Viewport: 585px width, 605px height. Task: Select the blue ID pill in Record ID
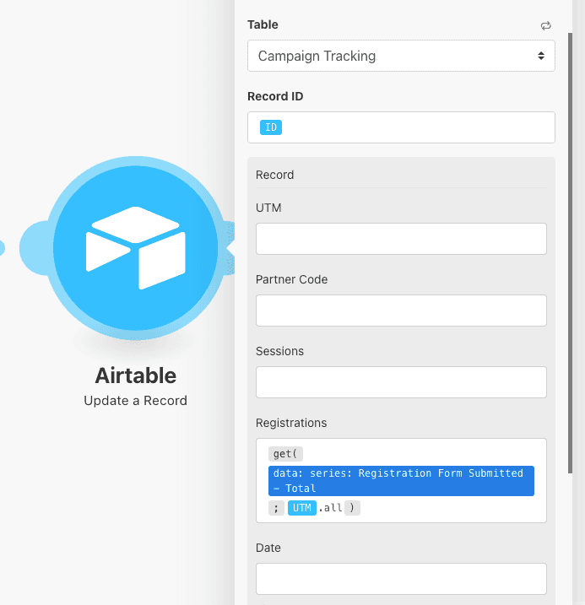coord(271,128)
